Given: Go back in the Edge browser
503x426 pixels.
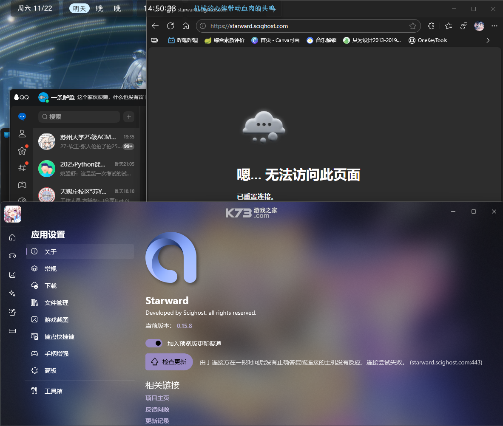Looking at the screenshot, I should coord(155,26).
